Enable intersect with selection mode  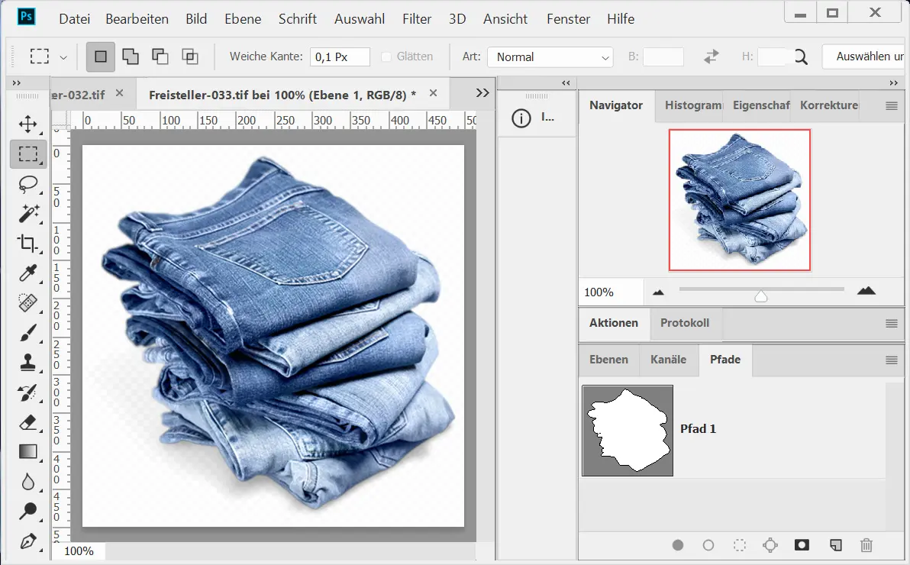point(189,56)
